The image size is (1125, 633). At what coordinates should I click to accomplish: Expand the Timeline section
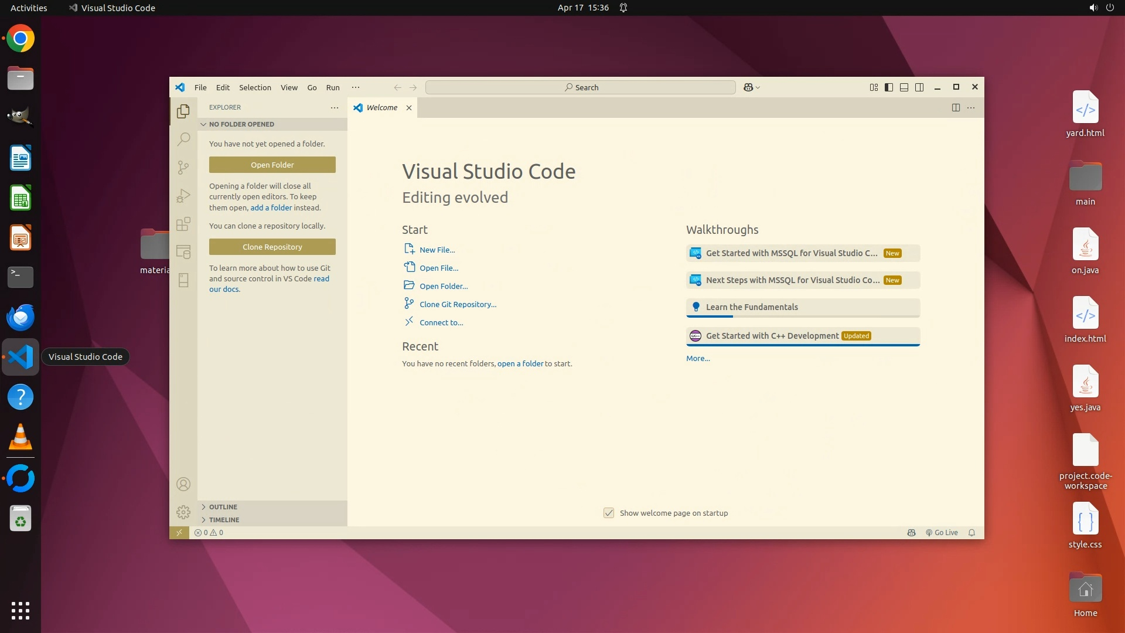click(x=224, y=520)
